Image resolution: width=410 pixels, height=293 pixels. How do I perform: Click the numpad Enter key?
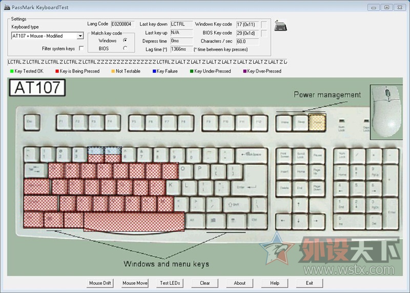(391, 213)
